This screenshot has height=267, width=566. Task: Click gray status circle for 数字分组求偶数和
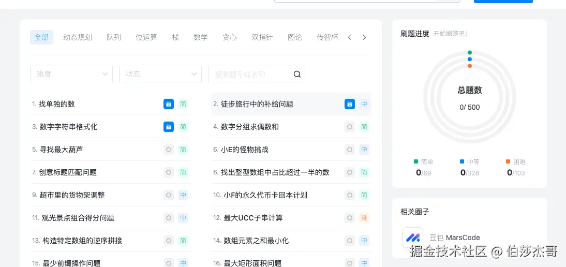click(x=350, y=127)
